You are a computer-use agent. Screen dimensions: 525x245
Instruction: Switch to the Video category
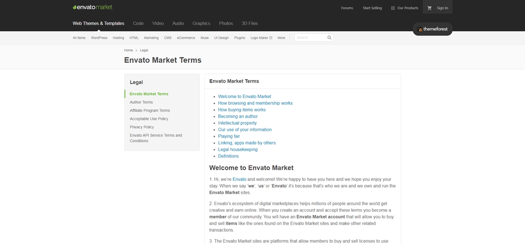158,23
